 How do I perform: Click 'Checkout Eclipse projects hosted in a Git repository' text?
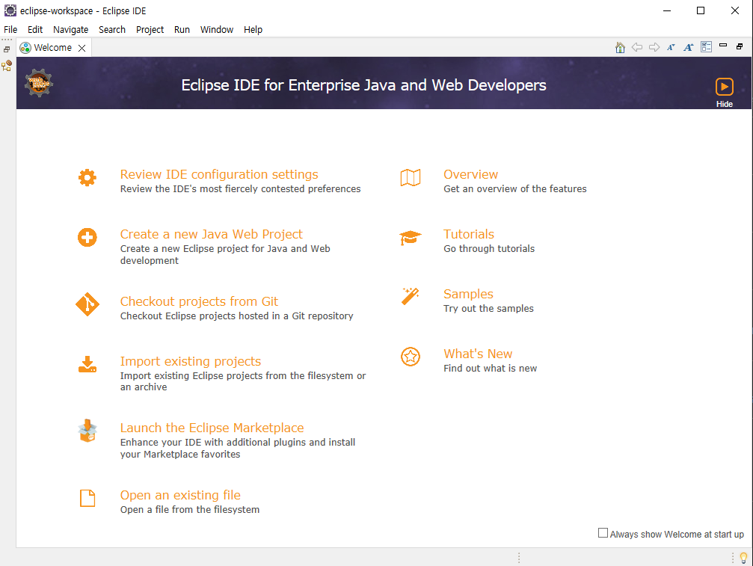(x=237, y=316)
